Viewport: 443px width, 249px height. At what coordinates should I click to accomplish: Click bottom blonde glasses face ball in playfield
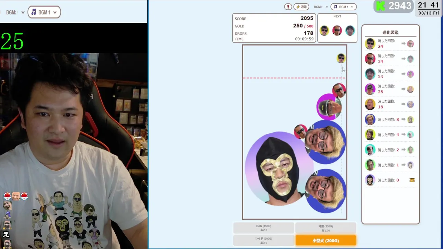coord(325,191)
